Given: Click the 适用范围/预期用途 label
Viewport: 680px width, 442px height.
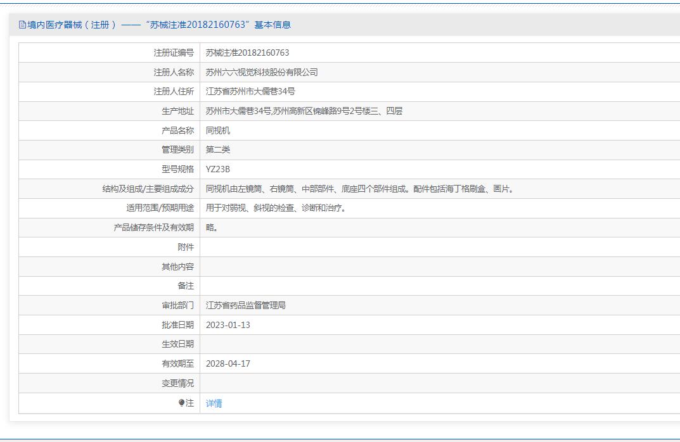Looking at the screenshot, I should 160,208.
